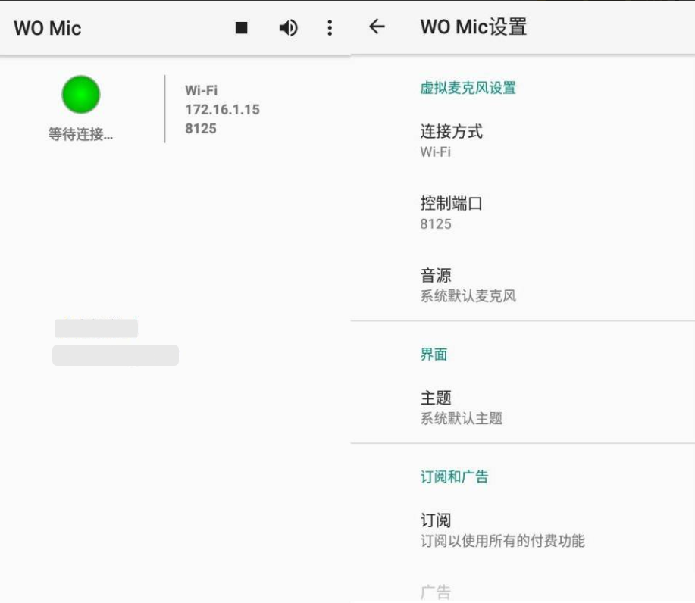Click the IP address 172.16.1.15
This screenshot has width=695, height=603.
pos(222,110)
